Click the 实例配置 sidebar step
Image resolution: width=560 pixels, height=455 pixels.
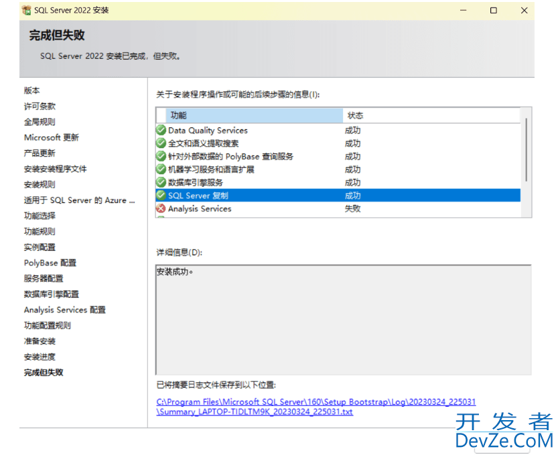[40, 247]
